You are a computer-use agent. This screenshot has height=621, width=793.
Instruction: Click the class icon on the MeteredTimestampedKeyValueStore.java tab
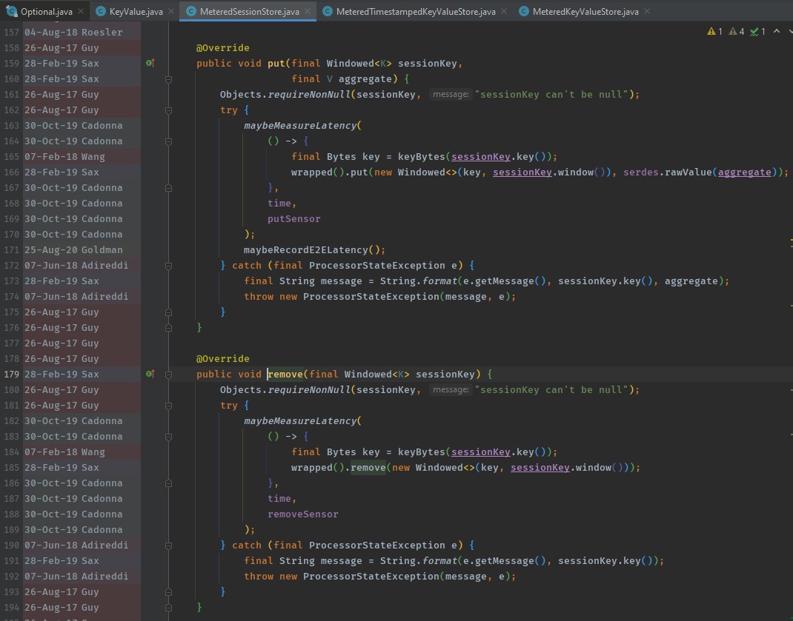tap(328, 11)
